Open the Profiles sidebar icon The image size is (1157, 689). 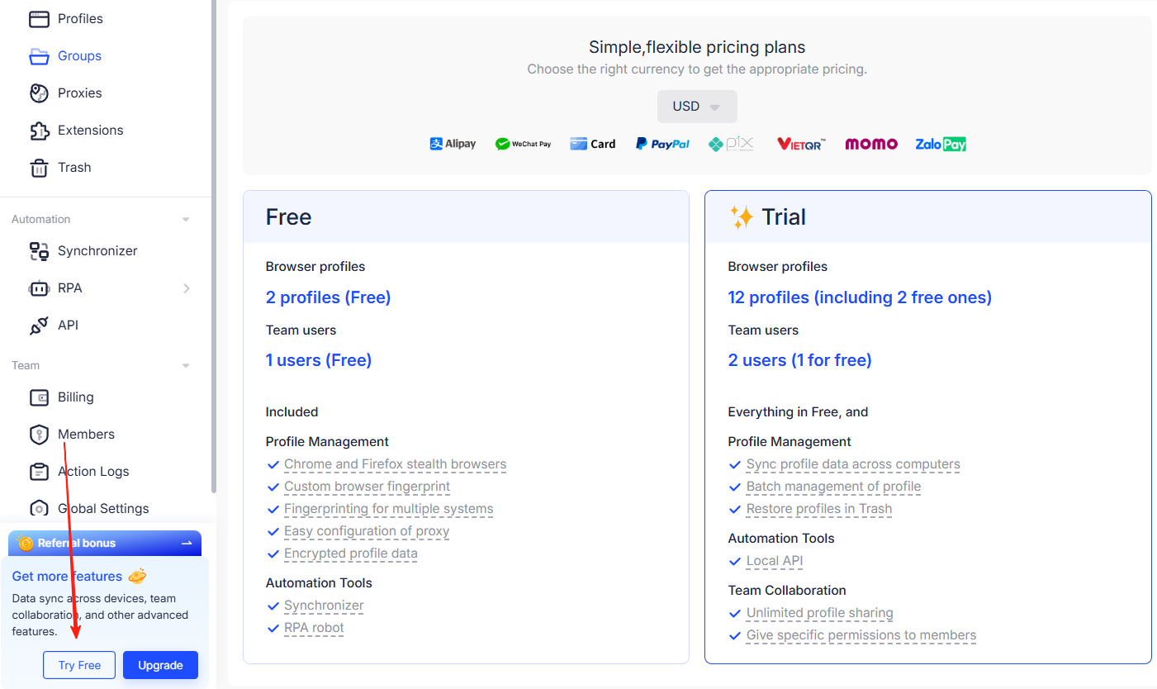(x=39, y=18)
